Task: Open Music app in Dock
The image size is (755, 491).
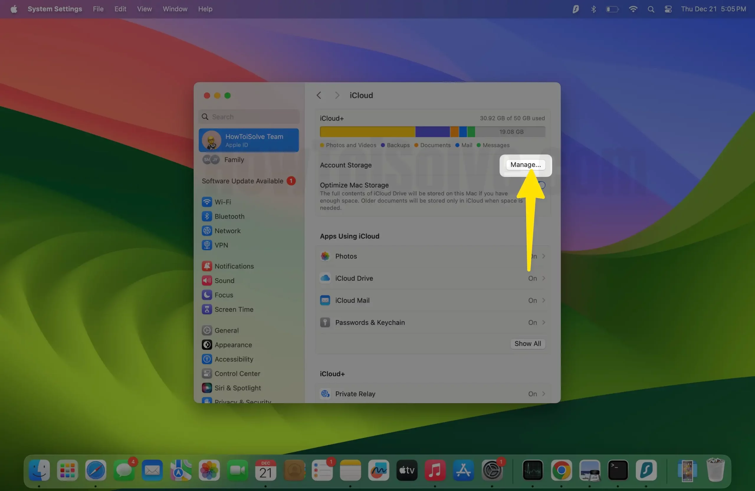Action: (x=435, y=470)
